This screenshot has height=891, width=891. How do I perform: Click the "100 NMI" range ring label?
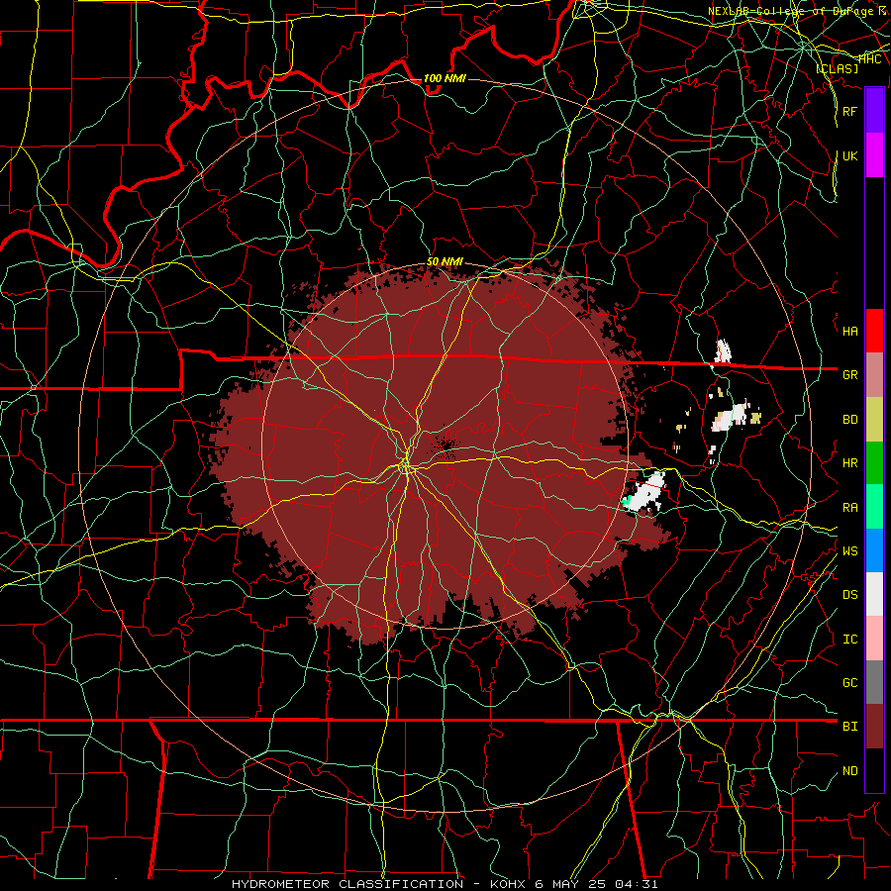point(445,78)
